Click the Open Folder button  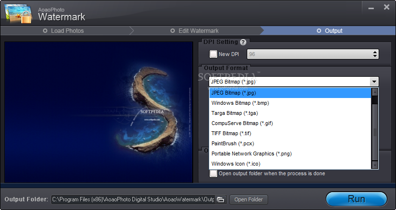249,199
